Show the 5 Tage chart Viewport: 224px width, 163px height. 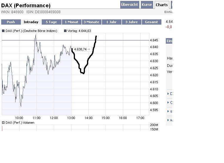click(51, 22)
